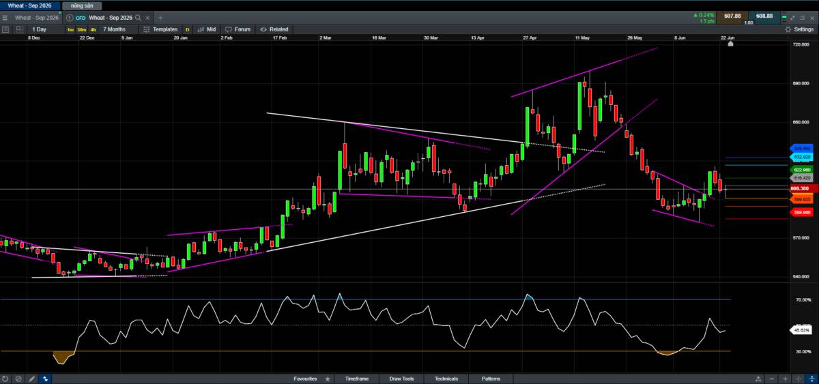Click the 608.88 buy price button
This screenshot has height=384, width=819.
[764, 16]
